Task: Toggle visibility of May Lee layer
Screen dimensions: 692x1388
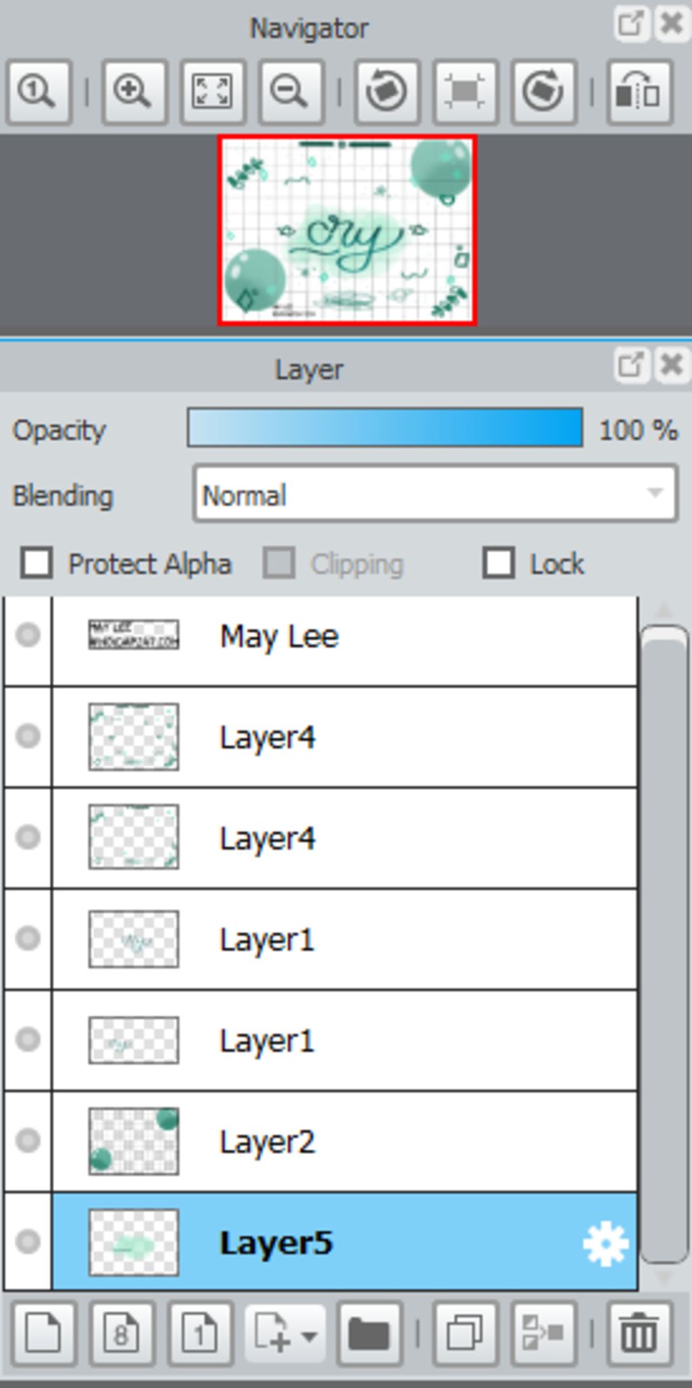Action: tap(28, 635)
